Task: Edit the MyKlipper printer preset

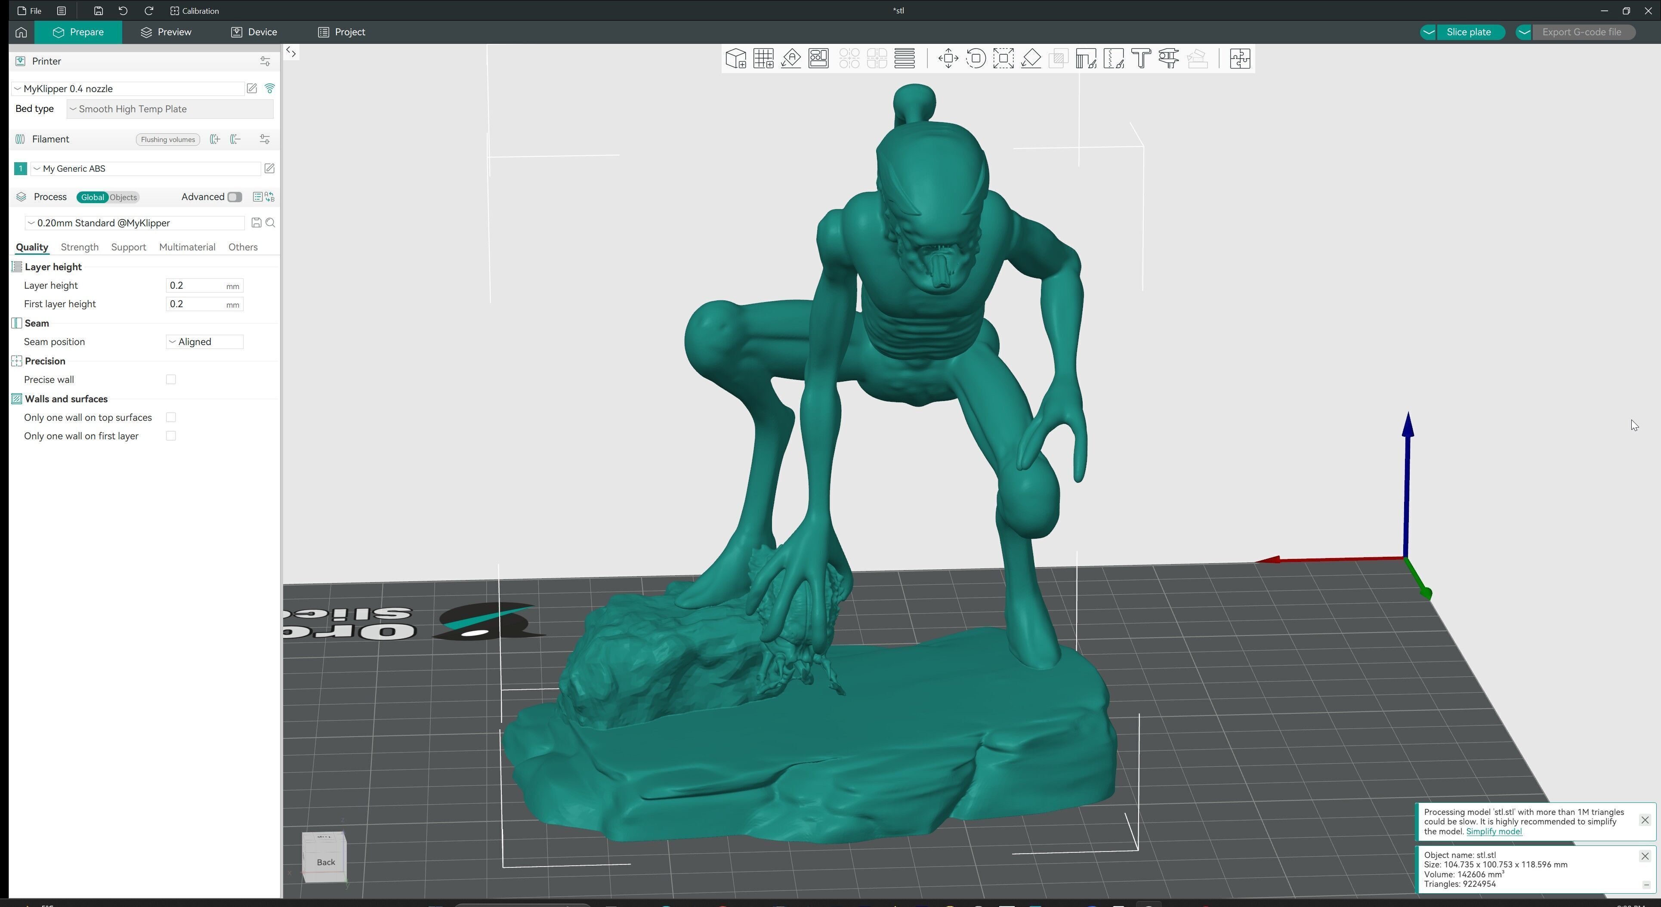Action: [252, 89]
